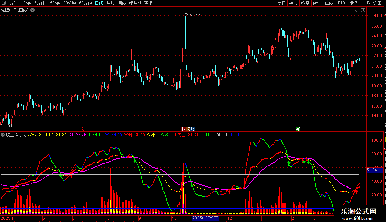The height and width of the screenshot is (222, 386).
Task: Click the highlighted 2025/10/29/三 date label
Action: click(205, 218)
